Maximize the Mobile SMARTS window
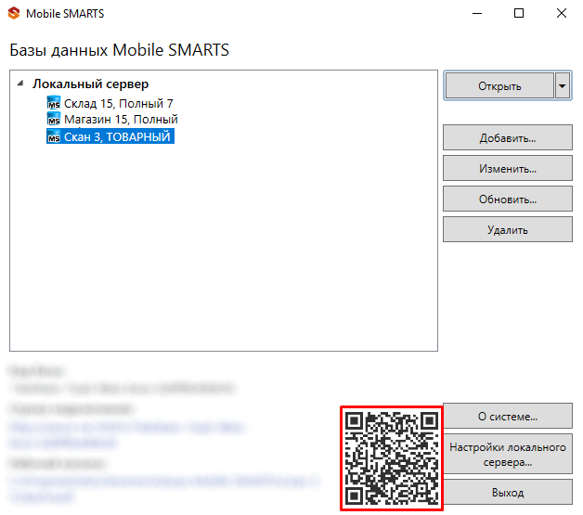 point(519,13)
